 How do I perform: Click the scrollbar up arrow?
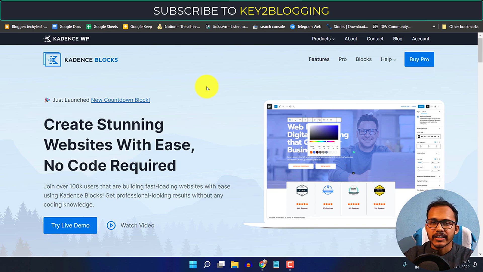(x=480, y=35)
